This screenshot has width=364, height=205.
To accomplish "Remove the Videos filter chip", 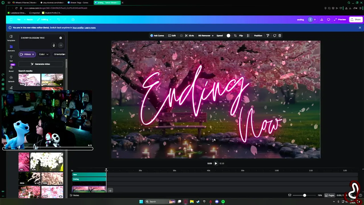I will coord(33,54).
